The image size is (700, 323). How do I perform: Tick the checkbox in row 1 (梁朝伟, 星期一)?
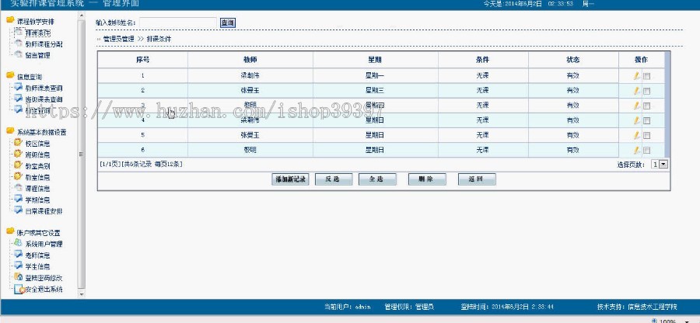tap(646, 76)
